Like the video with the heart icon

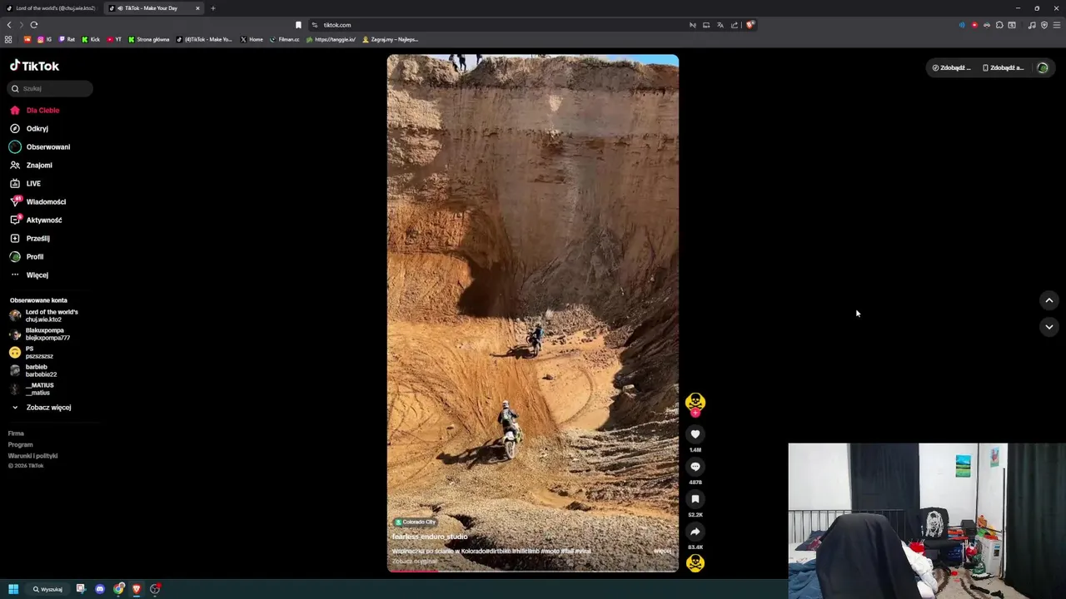pos(695,434)
